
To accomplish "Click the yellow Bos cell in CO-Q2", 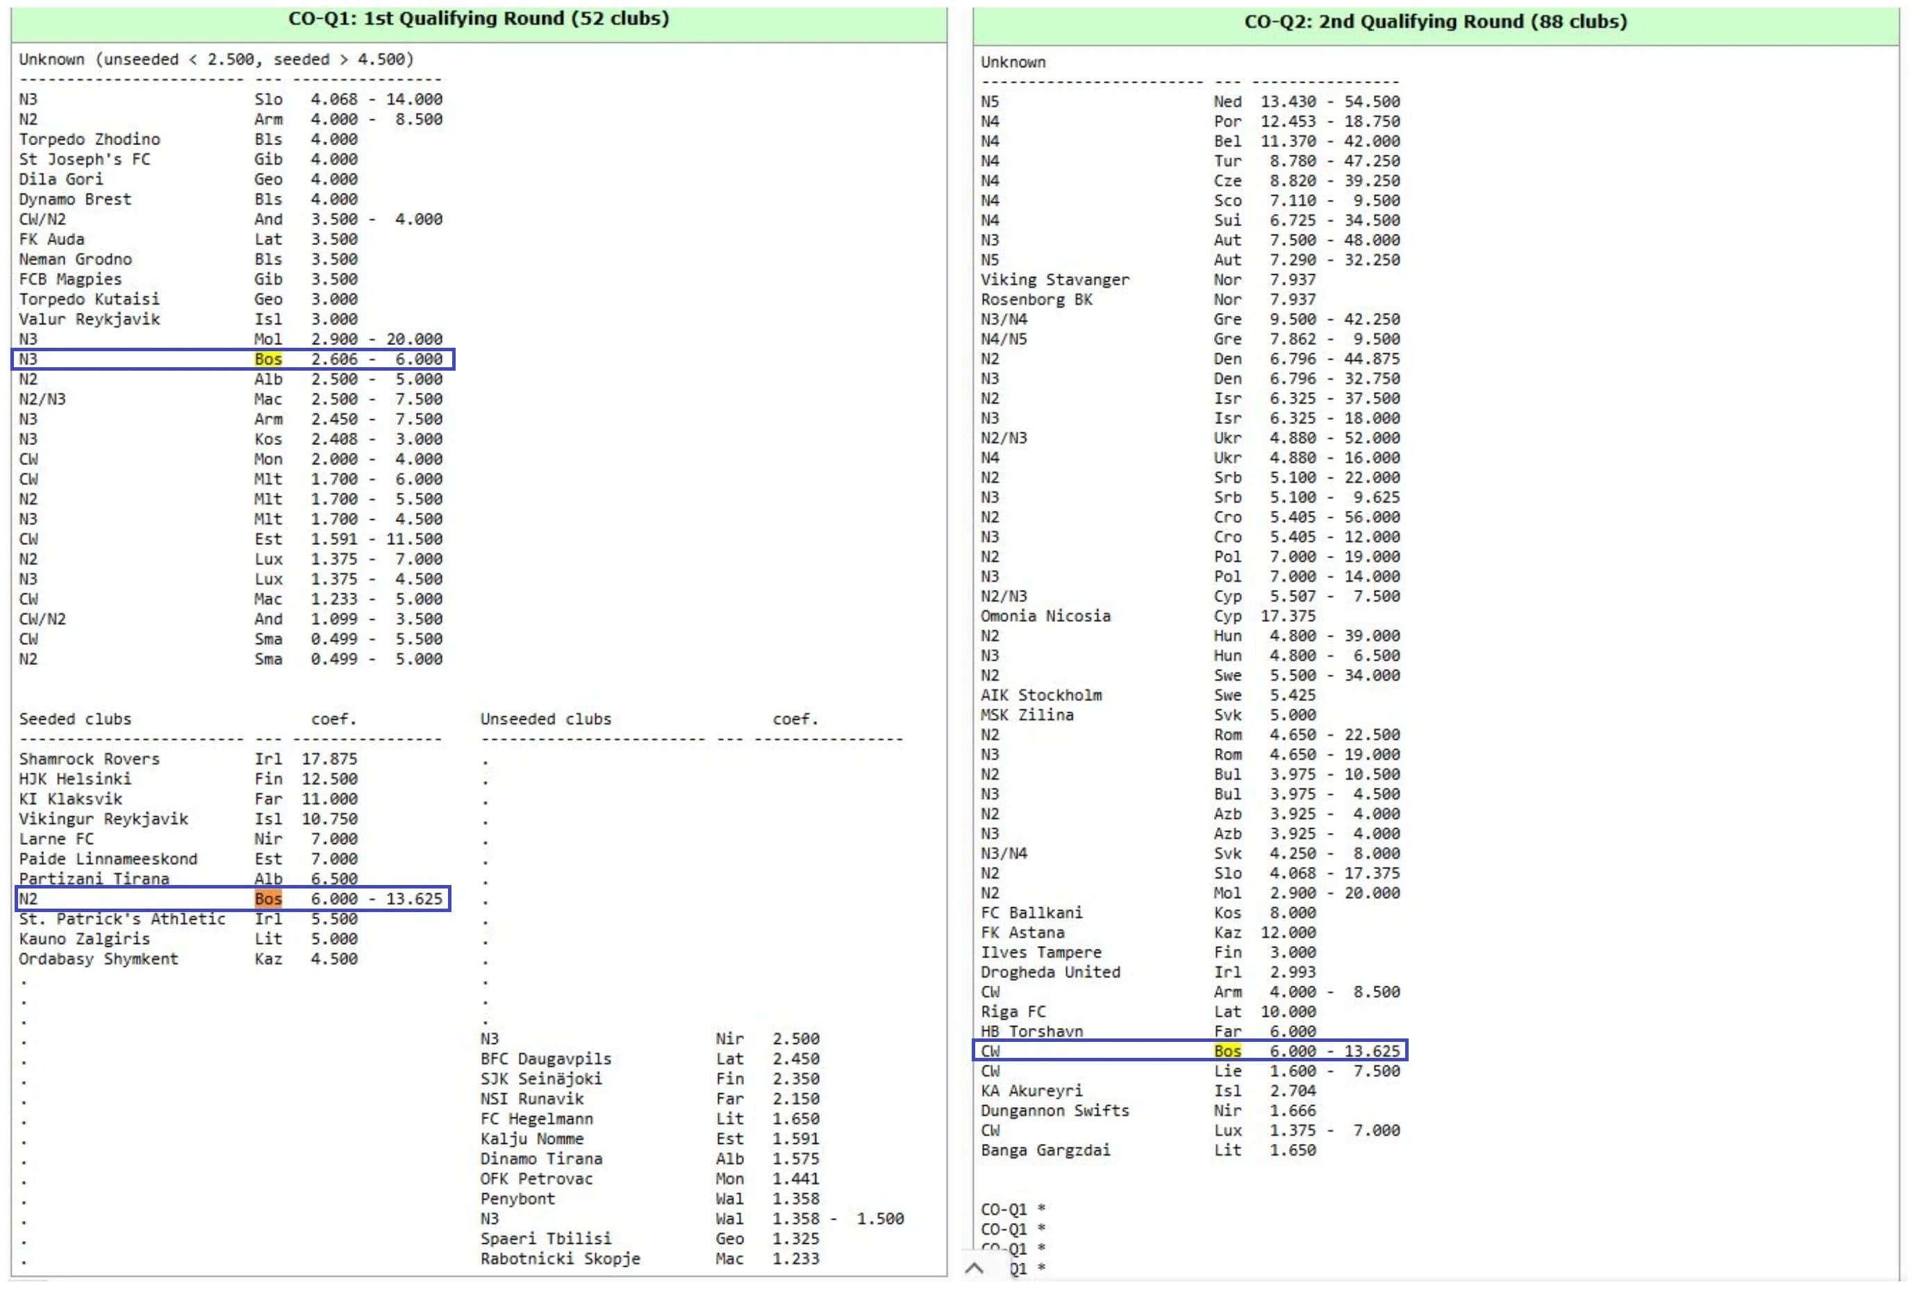I will [x=1227, y=1051].
